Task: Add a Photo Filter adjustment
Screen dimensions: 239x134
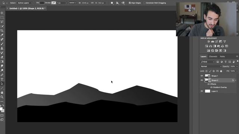Action: (218, 46)
